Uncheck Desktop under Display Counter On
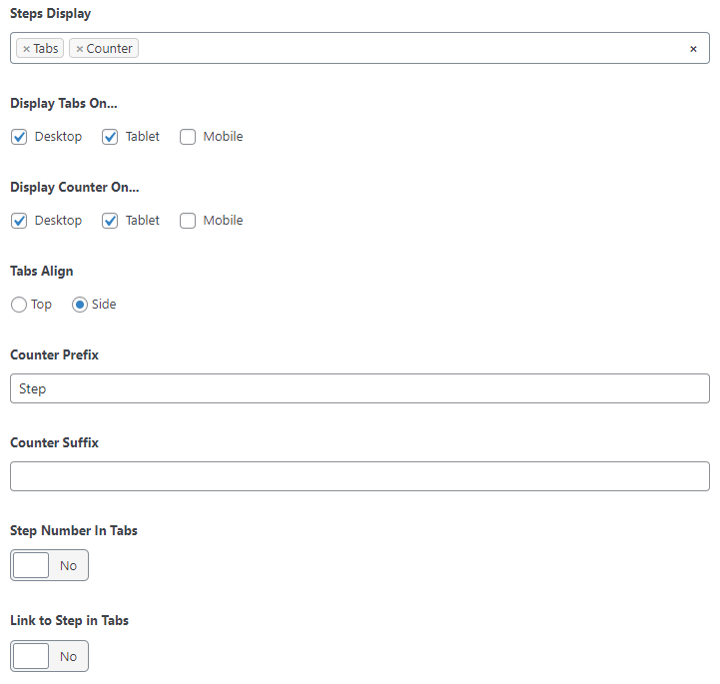This screenshot has width=720, height=684. tap(19, 221)
